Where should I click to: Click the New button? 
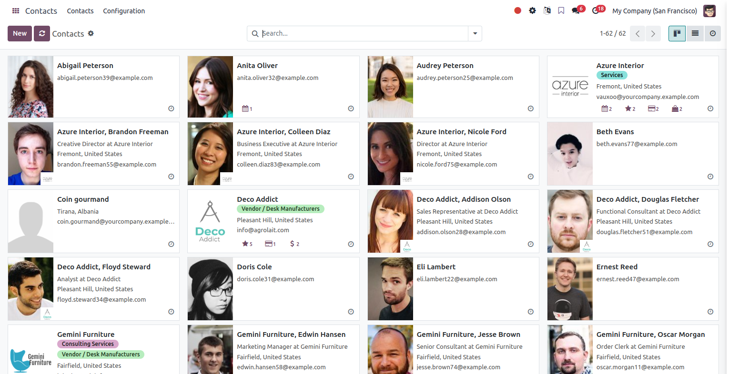click(x=20, y=33)
